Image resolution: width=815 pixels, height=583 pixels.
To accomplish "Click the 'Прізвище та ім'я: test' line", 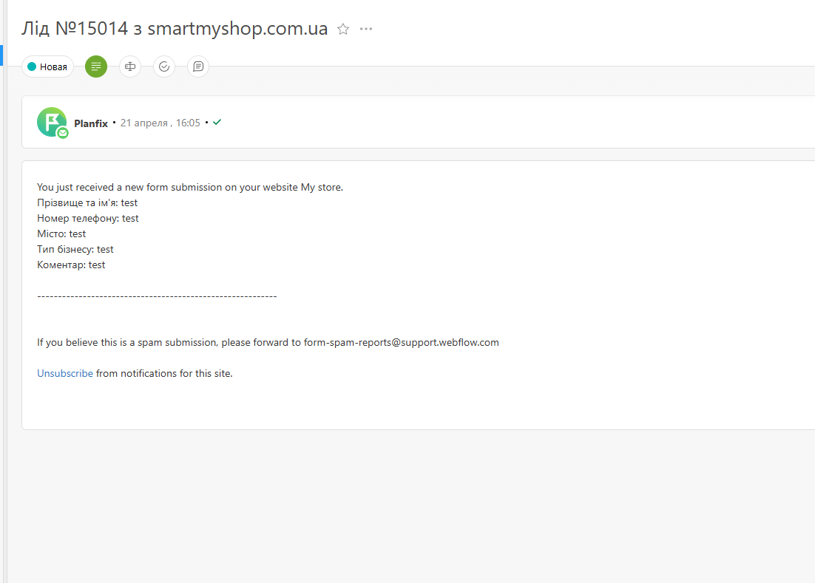I will click(87, 203).
